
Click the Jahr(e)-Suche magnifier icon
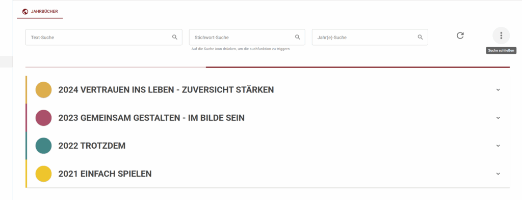click(421, 37)
